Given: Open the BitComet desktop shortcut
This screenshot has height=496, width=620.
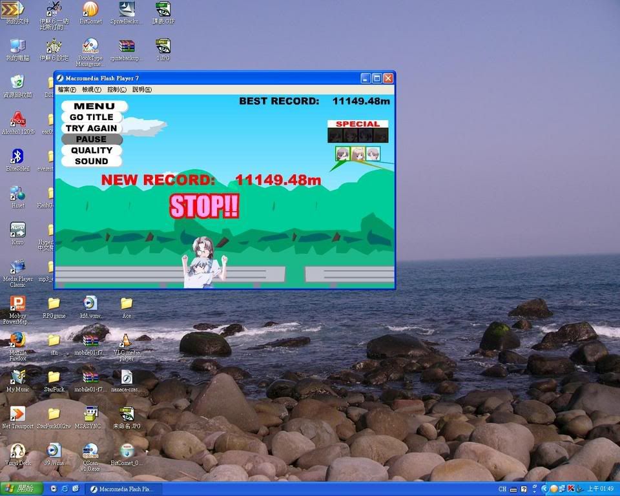Looking at the screenshot, I should pyautogui.click(x=90, y=13).
